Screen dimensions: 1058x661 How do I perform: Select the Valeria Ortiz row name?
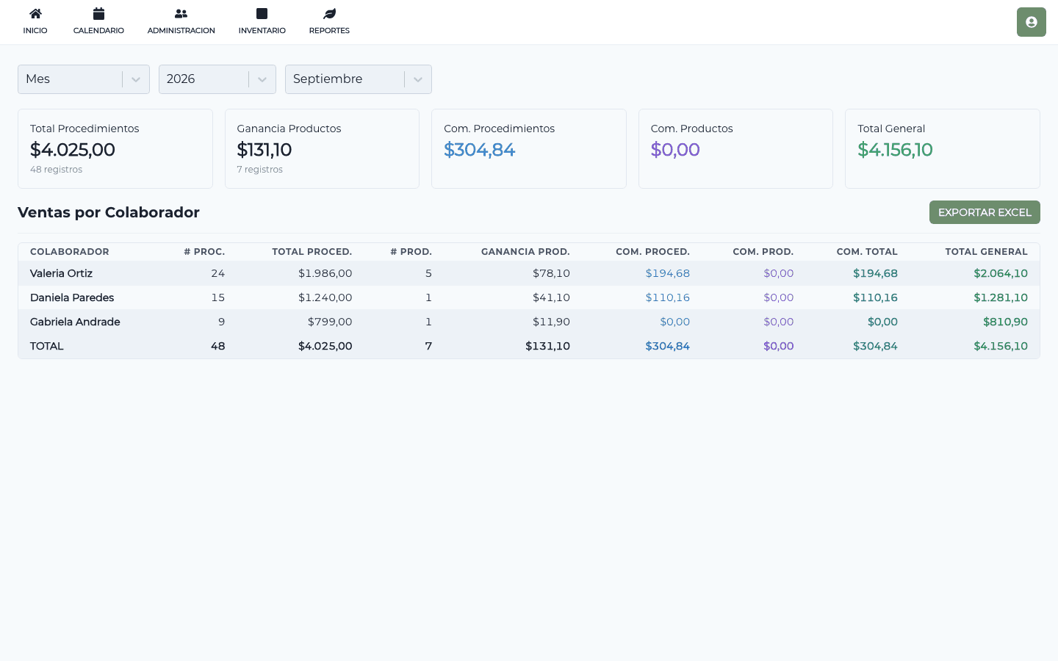pos(61,273)
